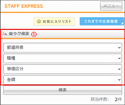The height and width of the screenshot is (105, 125).
Task: Expand the 金額 amount dropdown
Action: (63, 80)
